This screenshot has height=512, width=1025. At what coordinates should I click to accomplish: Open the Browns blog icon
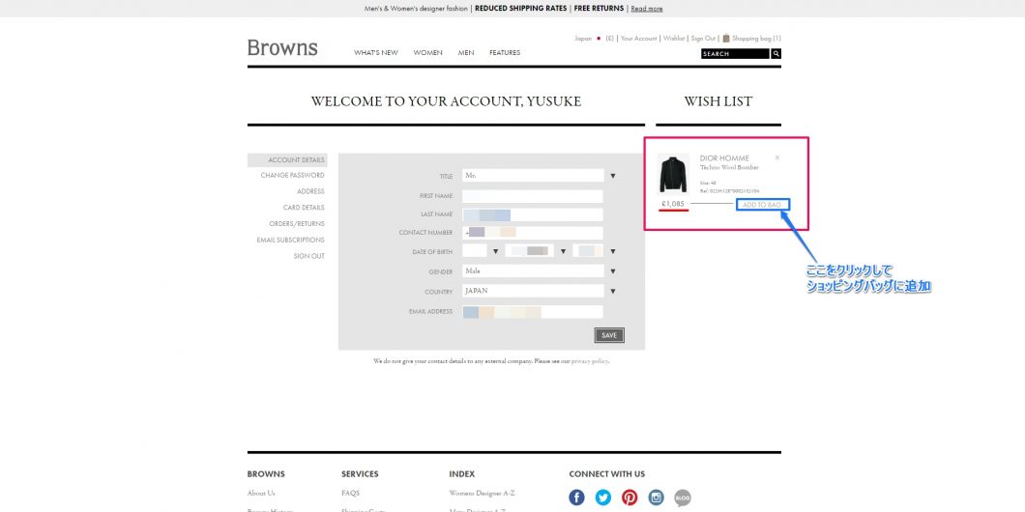[683, 498]
